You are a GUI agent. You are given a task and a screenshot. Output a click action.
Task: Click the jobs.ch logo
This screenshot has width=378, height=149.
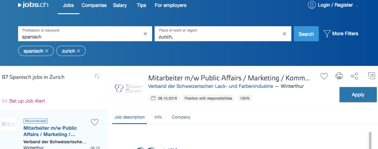click(33, 6)
